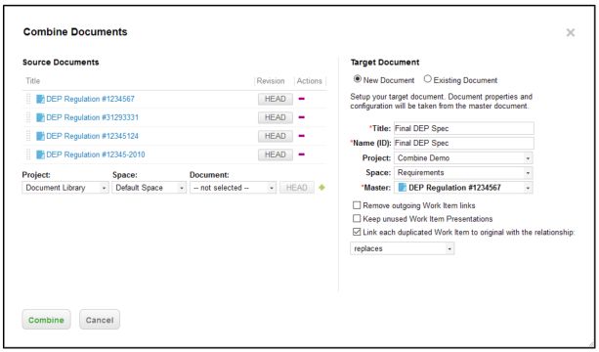The width and height of the screenshot is (599, 352).
Task: Check Keep unused Work Item Presentations
Action: (357, 218)
